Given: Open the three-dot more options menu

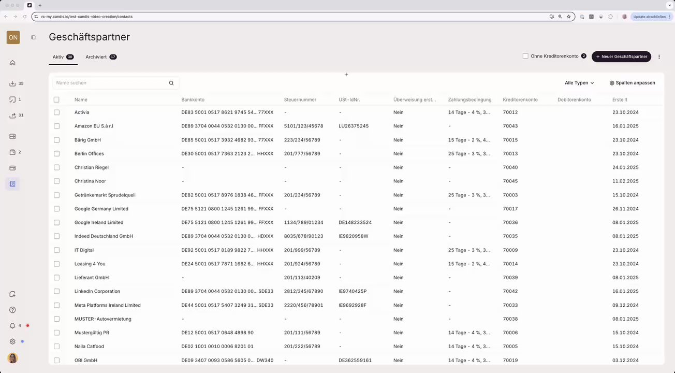Looking at the screenshot, I should (x=659, y=56).
